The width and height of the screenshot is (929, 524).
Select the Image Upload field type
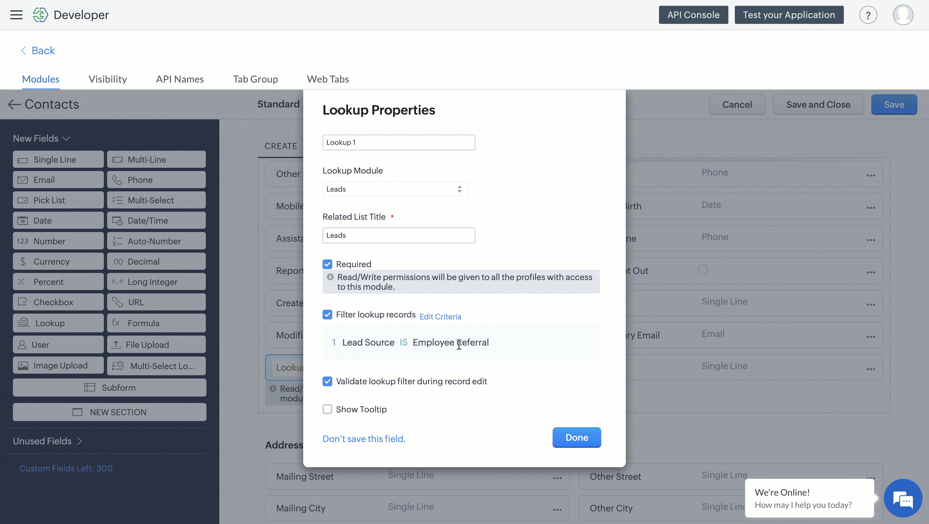[x=58, y=366]
